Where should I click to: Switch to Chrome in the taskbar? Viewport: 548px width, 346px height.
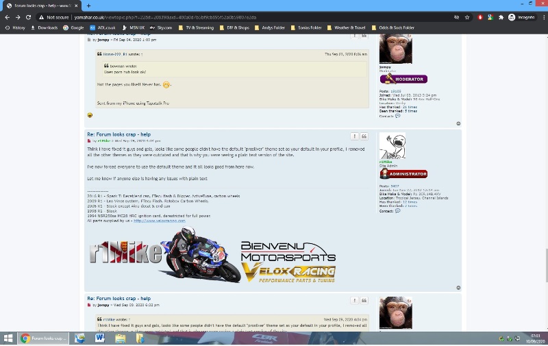point(43,338)
